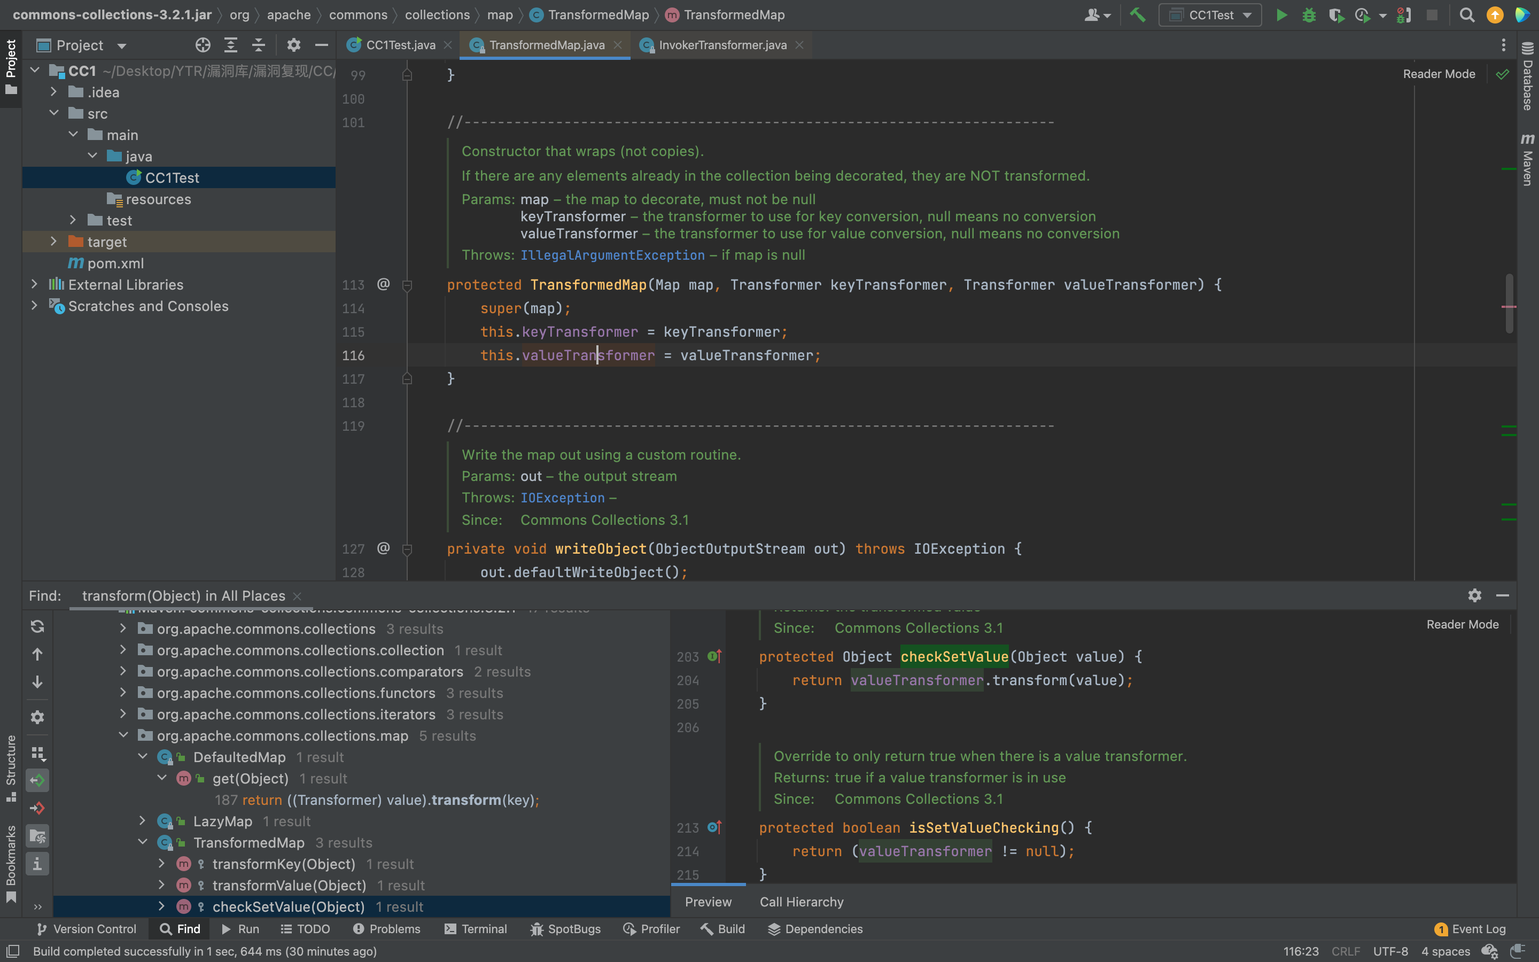The height and width of the screenshot is (962, 1539).
Task: Collapse the src folder
Action: pyautogui.click(x=53, y=113)
